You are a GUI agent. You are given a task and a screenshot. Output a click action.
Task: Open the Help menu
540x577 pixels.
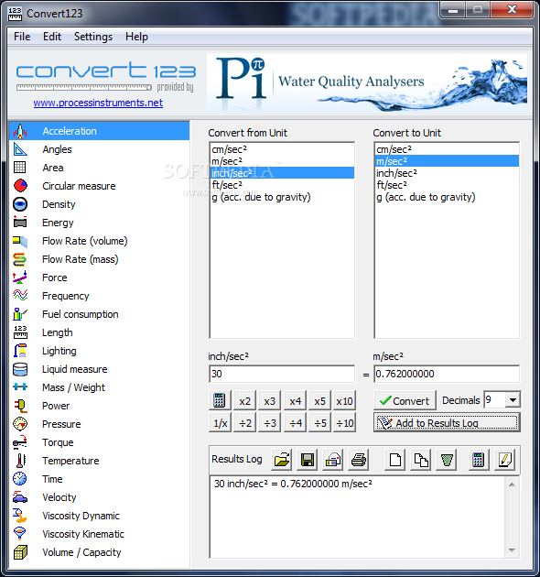point(136,37)
